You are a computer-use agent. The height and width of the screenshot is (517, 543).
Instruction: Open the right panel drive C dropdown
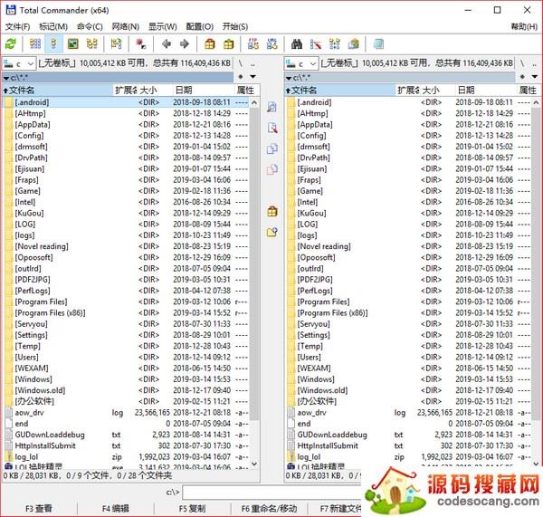[301, 63]
